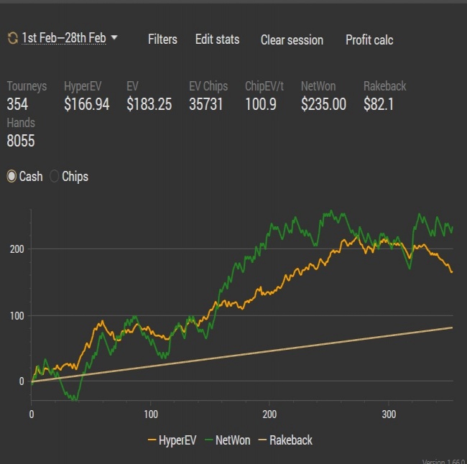Click the NetWon green legend swatch
Image resolution: width=467 pixels, height=464 pixels.
(209, 440)
